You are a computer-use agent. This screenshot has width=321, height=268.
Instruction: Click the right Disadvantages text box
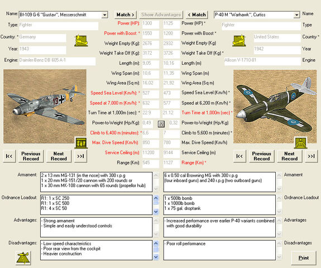click(219, 250)
